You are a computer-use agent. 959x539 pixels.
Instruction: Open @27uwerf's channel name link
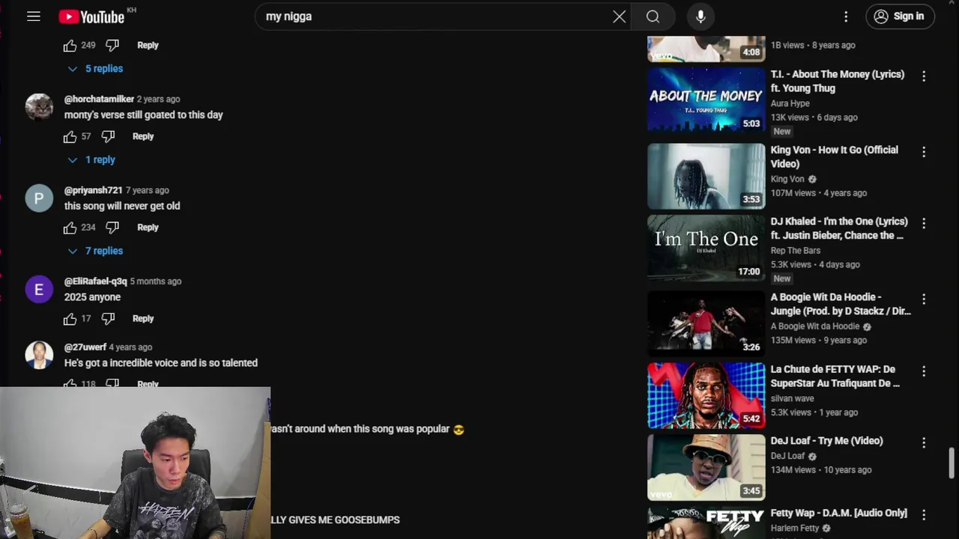point(85,347)
